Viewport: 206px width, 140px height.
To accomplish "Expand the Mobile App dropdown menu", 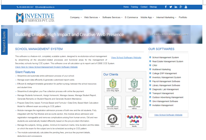I will [147, 17].
